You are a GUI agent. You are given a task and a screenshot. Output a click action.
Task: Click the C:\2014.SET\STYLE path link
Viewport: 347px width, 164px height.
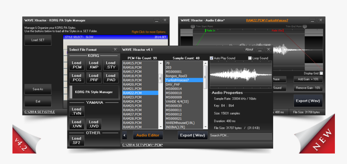click(x=40, y=112)
